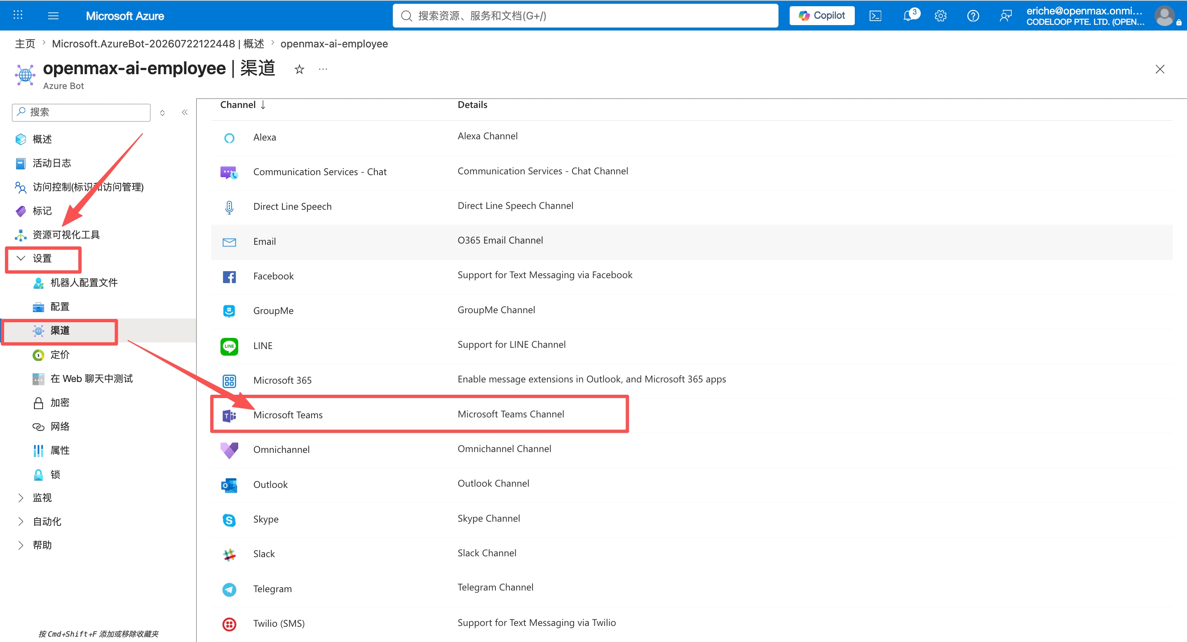Toggle expand all sidebar groups arrows
Image resolution: width=1187 pixels, height=642 pixels.
coord(162,113)
